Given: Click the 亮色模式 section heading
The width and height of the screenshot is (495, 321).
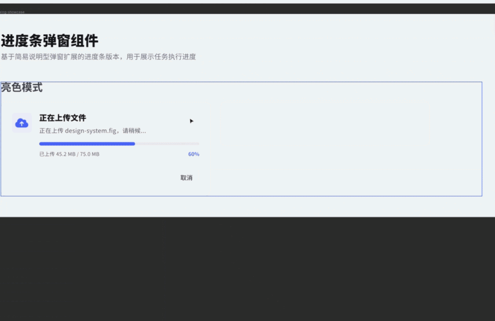Looking at the screenshot, I should pyautogui.click(x=21, y=87).
